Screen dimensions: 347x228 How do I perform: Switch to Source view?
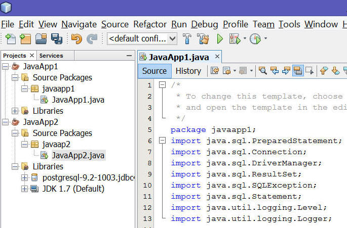tap(155, 71)
